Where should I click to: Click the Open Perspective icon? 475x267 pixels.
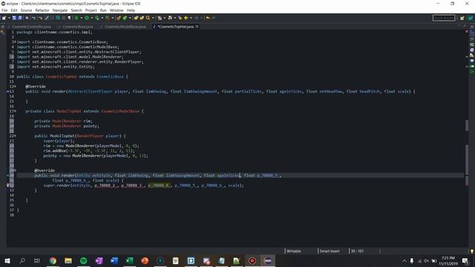click(x=462, y=18)
